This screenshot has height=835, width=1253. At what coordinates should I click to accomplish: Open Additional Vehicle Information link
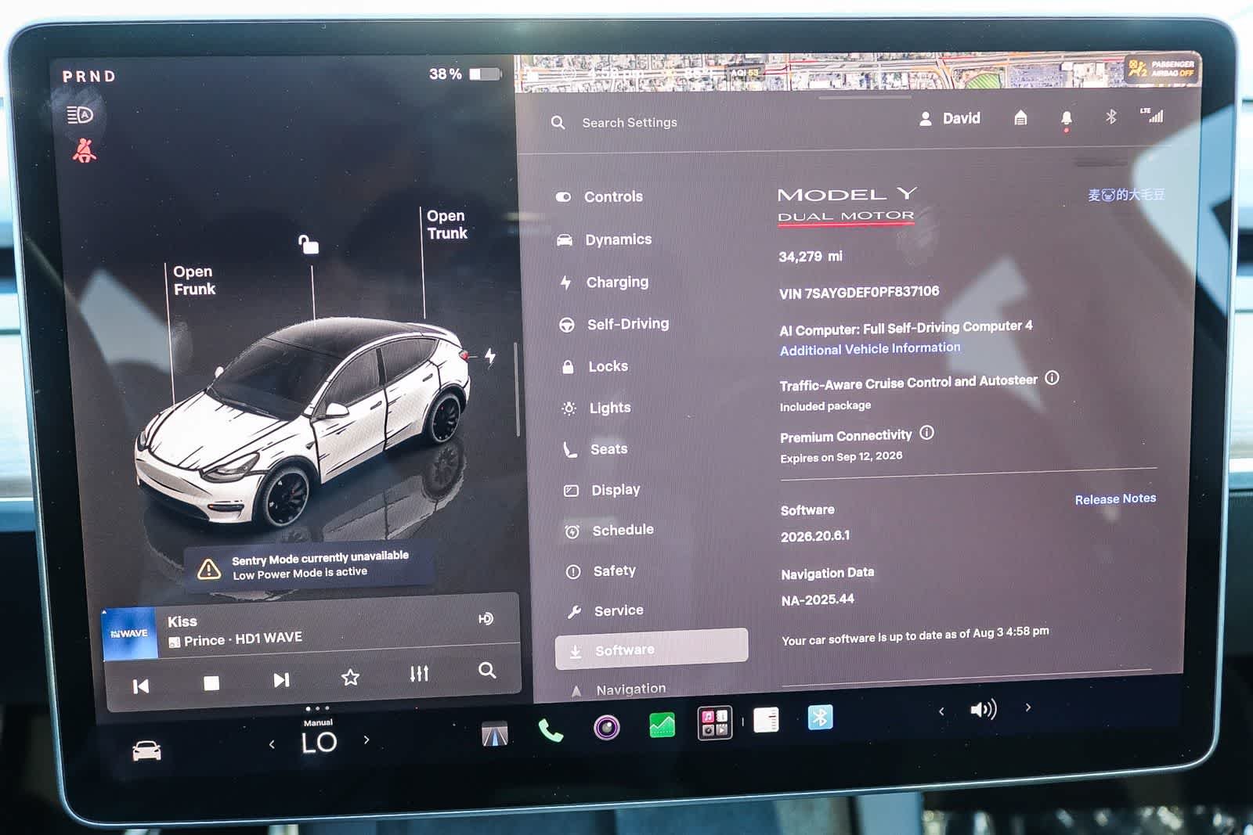pyautogui.click(x=870, y=349)
